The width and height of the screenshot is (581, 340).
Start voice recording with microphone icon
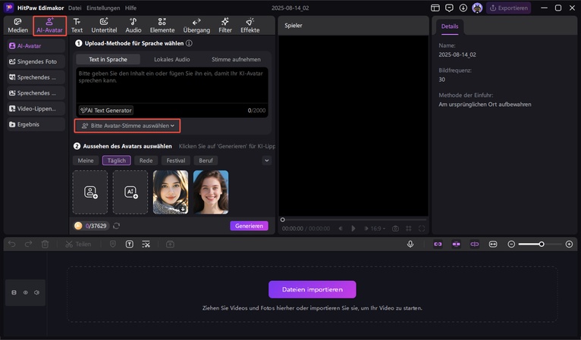[x=410, y=244]
